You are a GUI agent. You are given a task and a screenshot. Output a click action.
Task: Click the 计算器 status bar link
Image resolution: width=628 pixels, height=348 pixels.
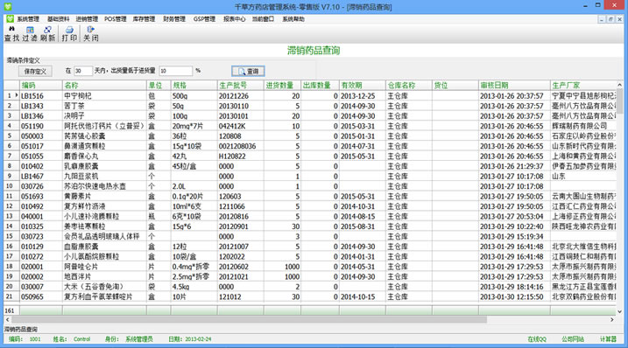tap(608, 339)
